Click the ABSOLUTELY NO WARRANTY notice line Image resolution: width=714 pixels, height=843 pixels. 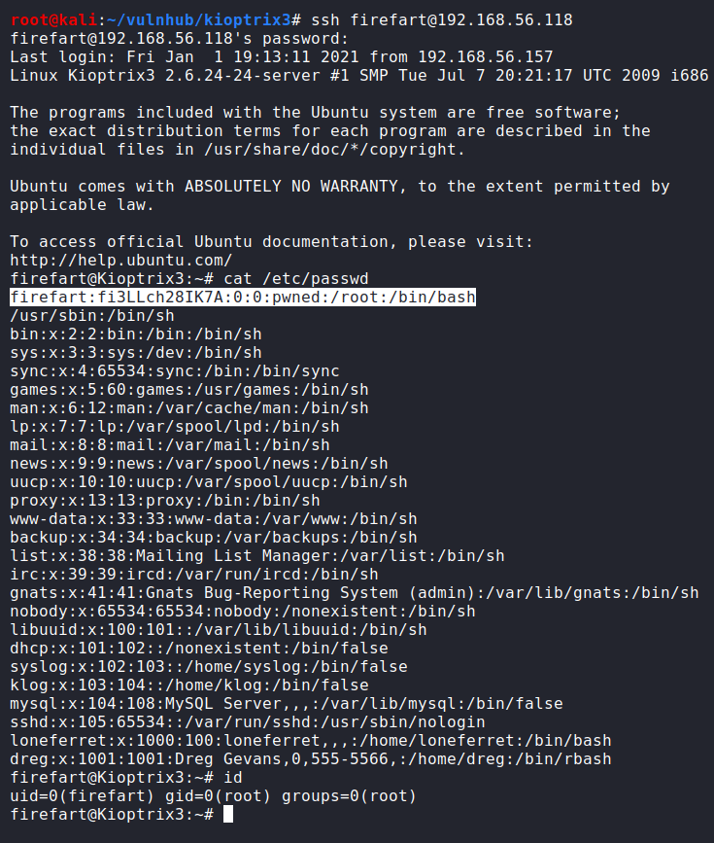point(340,186)
